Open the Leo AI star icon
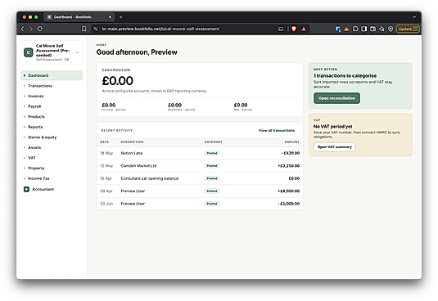The width and height of the screenshot is (438, 301). [x=382, y=29]
